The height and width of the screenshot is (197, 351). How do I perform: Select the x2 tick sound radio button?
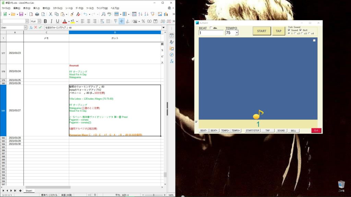click(x=295, y=34)
